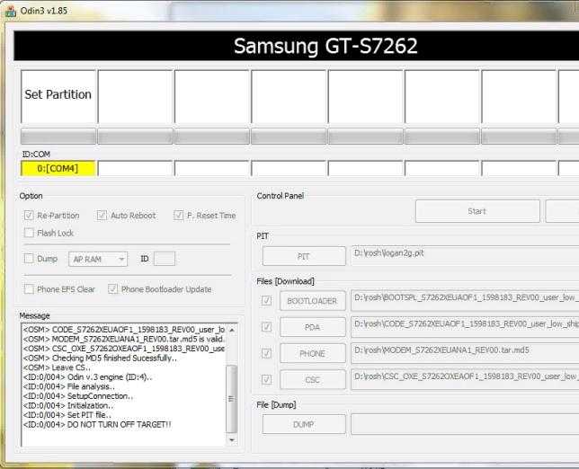Screen dimensions: 579x469
Task: Toggle the F. Reset Time checkbox
Action: [x=178, y=215]
